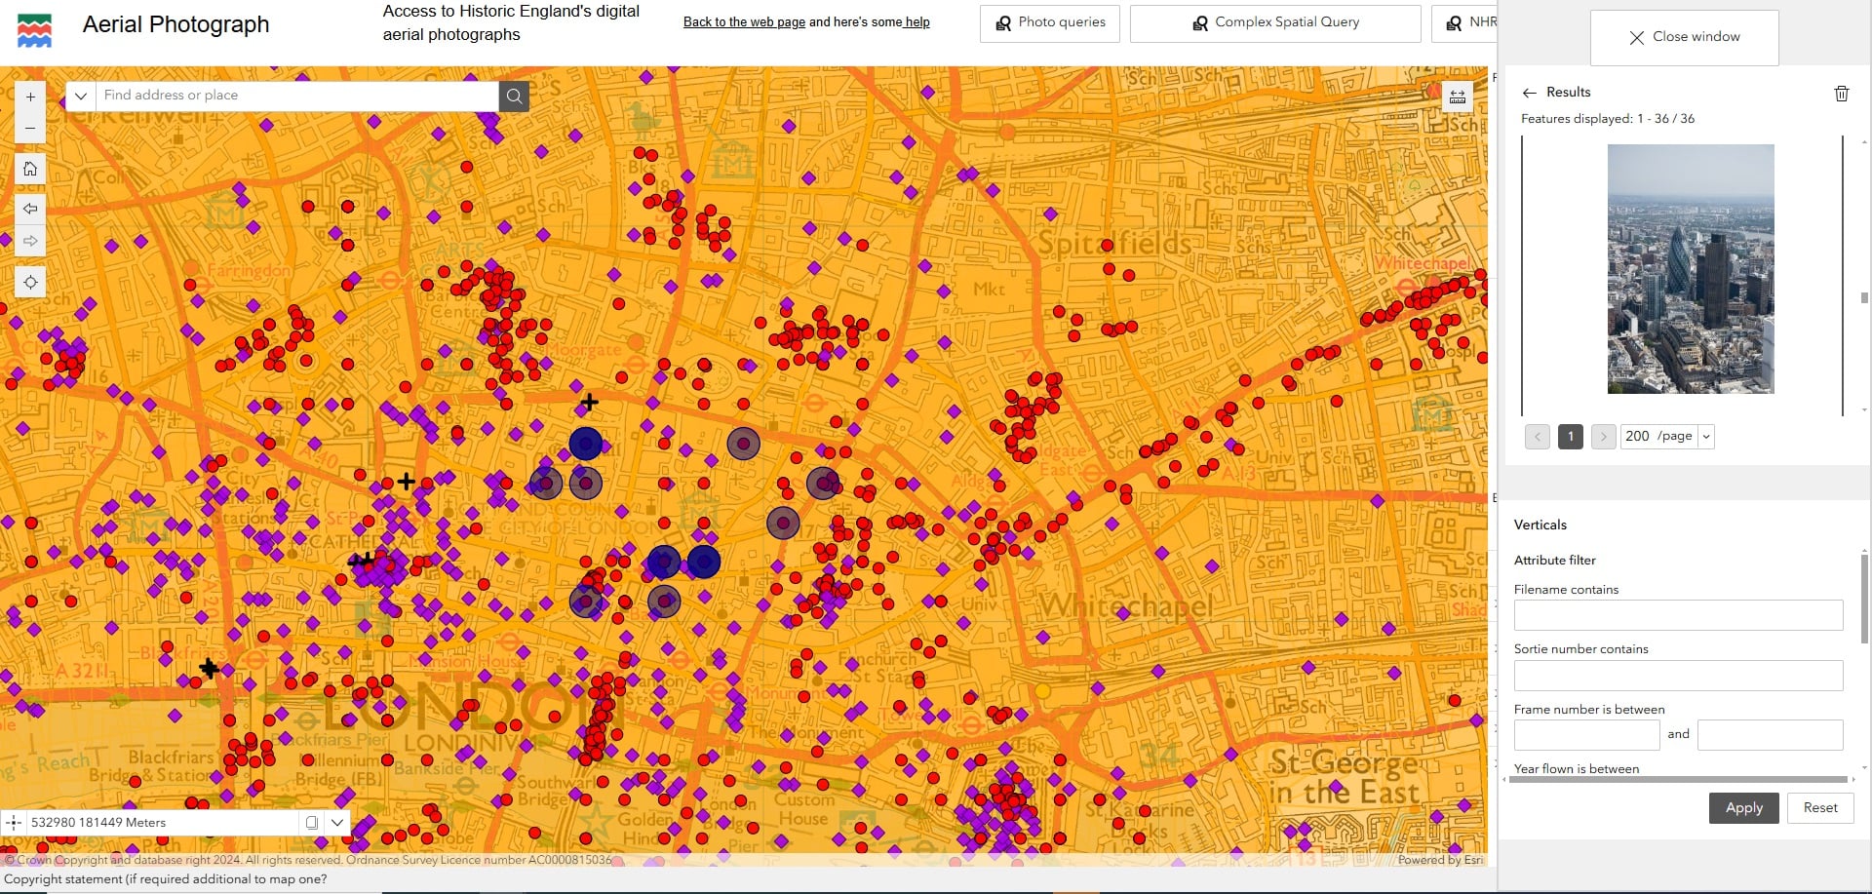
Task: Open the NHR query button
Action: [1464, 23]
